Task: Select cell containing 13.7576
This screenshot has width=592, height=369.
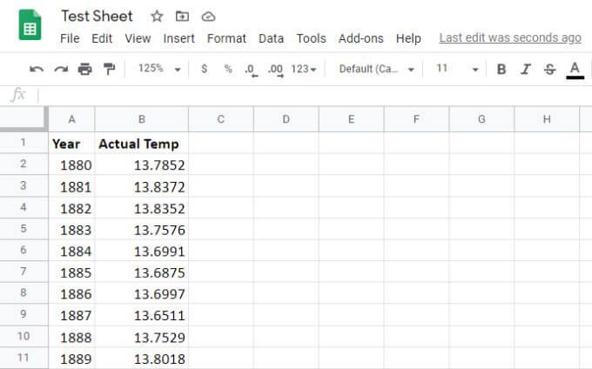Action: [142, 230]
